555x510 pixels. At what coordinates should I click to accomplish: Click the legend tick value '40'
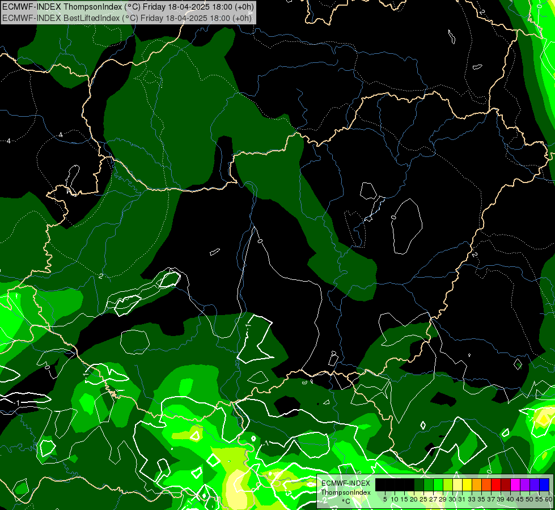point(511,499)
